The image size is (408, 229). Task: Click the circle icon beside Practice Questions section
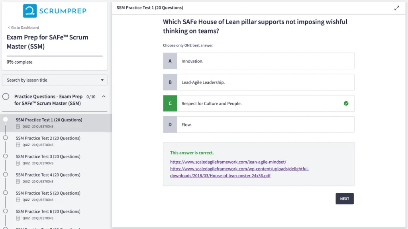tap(6, 97)
